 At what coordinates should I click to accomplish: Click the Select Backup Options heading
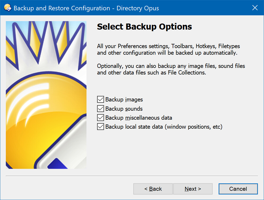click(x=144, y=27)
